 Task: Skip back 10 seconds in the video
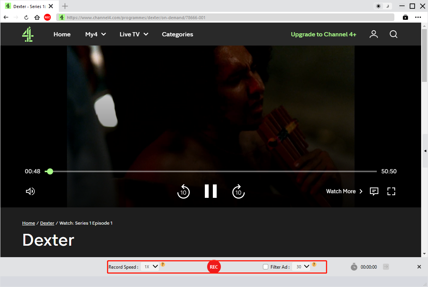point(183,192)
